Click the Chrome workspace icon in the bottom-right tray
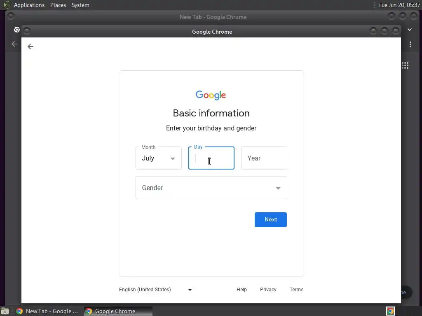Screen dimensions: 422x316 tap(390, 311)
